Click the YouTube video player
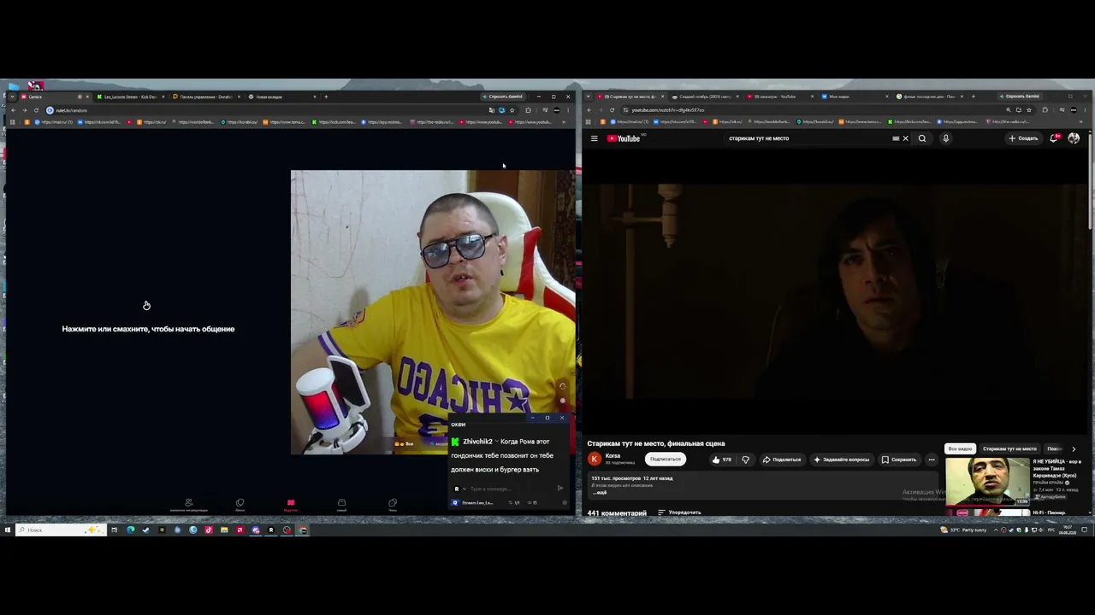 (x=835, y=292)
